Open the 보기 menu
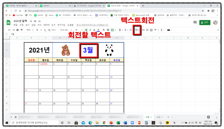 (x=27, y=25)
